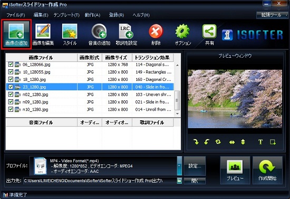Click the output folder browse icon
290x199 pixels.
pyautogui.click(x=179, y=181)
